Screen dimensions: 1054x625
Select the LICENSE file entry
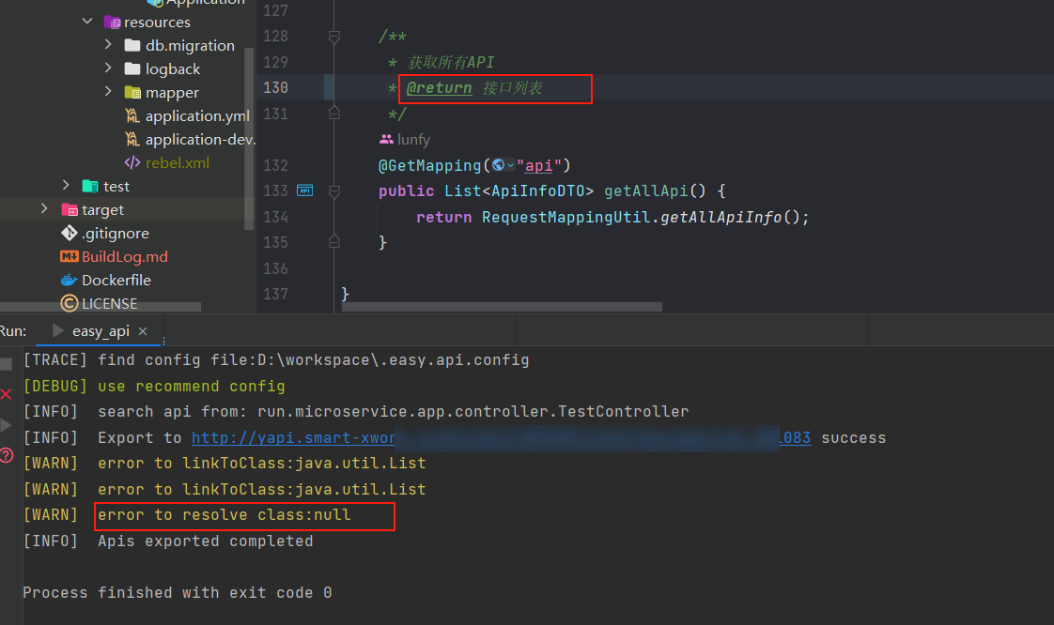coord(110,303)
